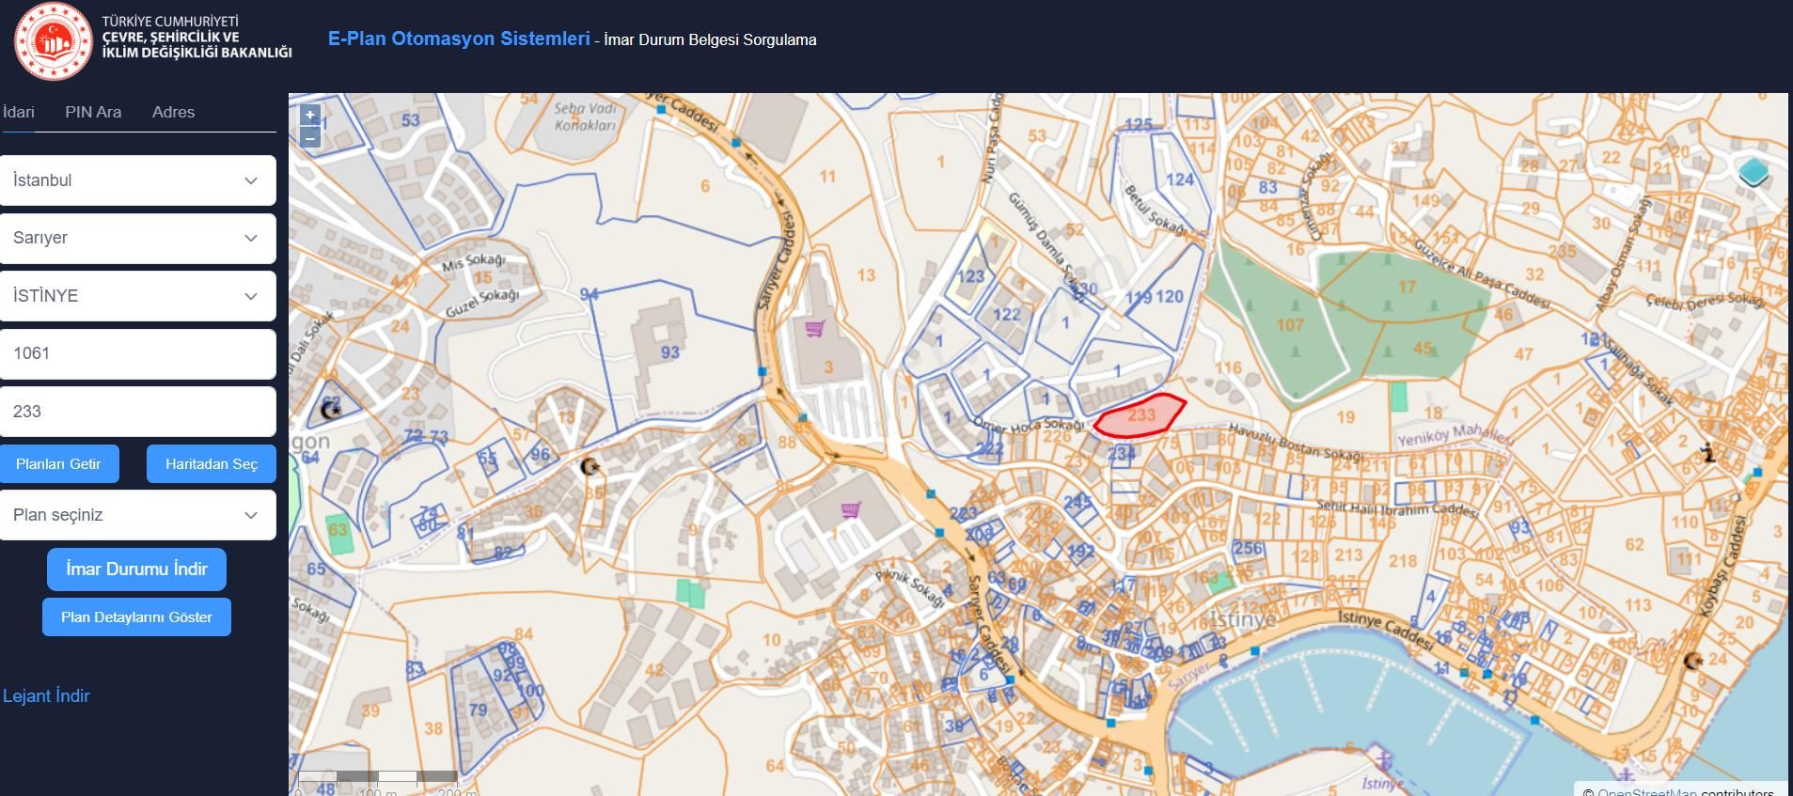Click the ministry logo emblem
Viewport: 1793px width, 796px height.
54,41
